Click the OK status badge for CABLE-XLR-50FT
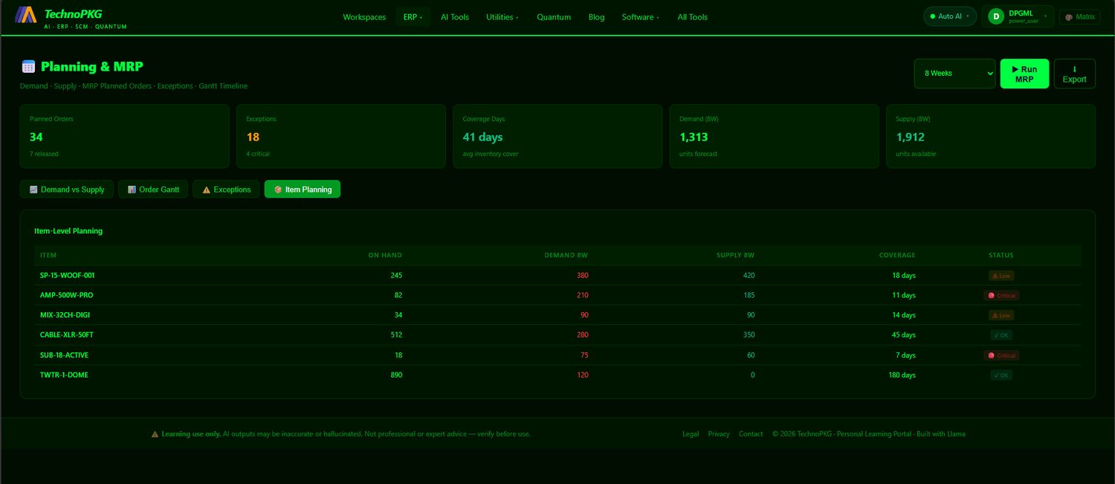This screenshot has height=484, width=1115. tap(1001, 335)
